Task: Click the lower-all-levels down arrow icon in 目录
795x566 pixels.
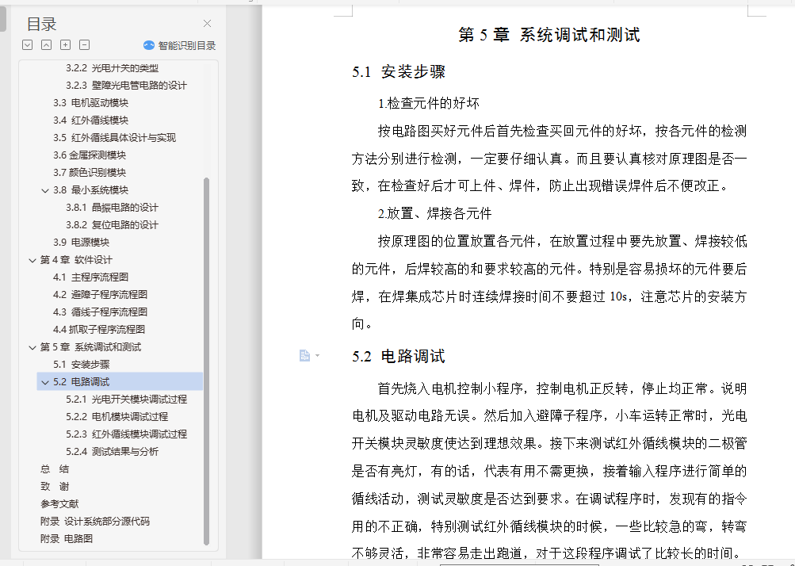Action: (28, 45)
